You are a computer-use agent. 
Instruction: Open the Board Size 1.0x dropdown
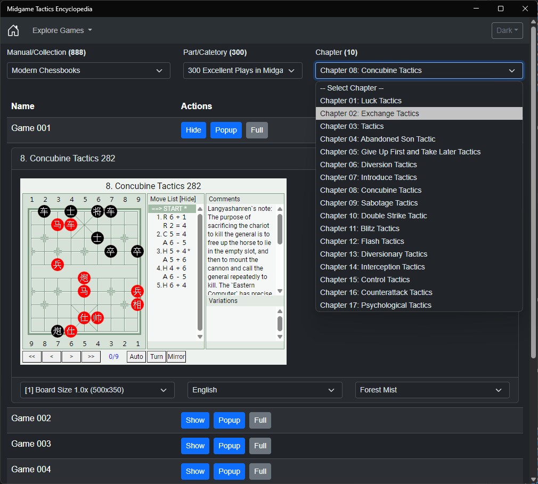click(97, 390)
